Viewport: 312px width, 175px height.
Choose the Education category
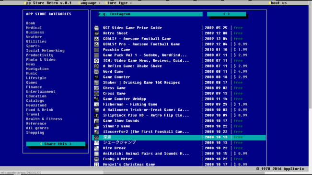click(36, 96)
